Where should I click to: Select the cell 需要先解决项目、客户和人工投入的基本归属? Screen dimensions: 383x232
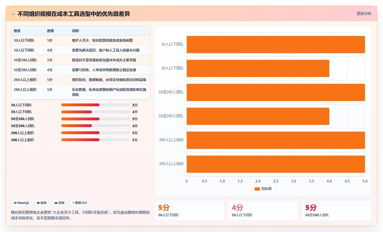pyautogui.click(x=106, y=50)
